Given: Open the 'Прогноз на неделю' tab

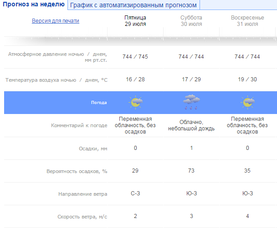Looking at the screenshot, I should 34,5.
